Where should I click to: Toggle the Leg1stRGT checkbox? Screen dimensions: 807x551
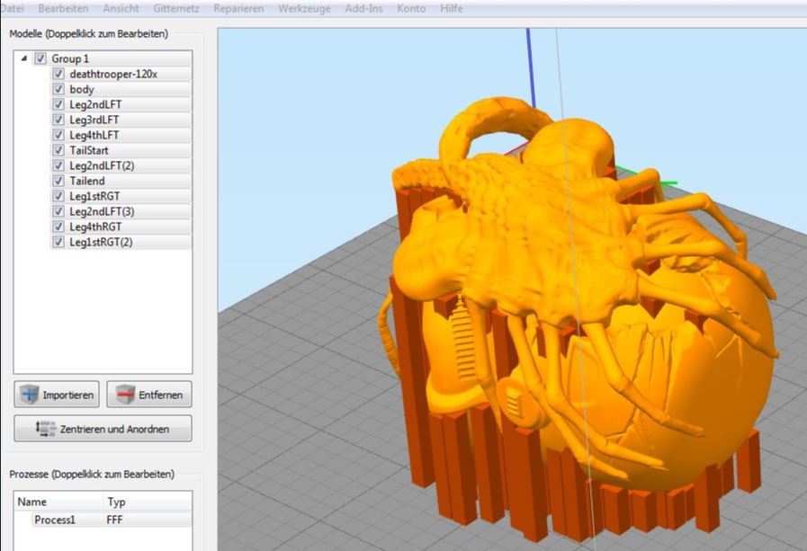(x=58, y=196)
